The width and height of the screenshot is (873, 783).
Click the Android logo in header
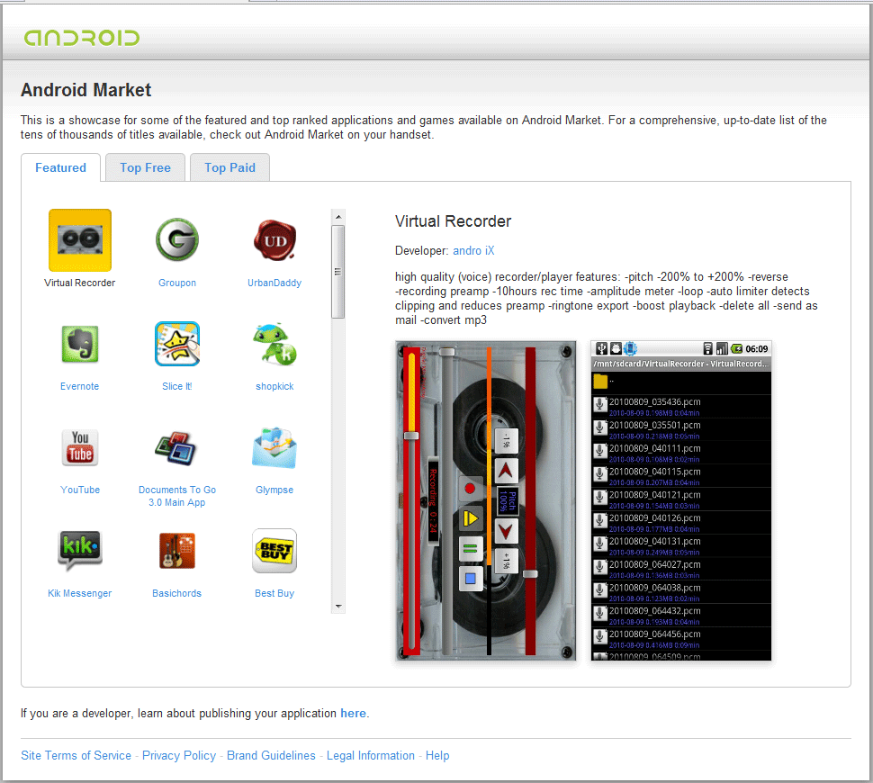pos(82,38)
